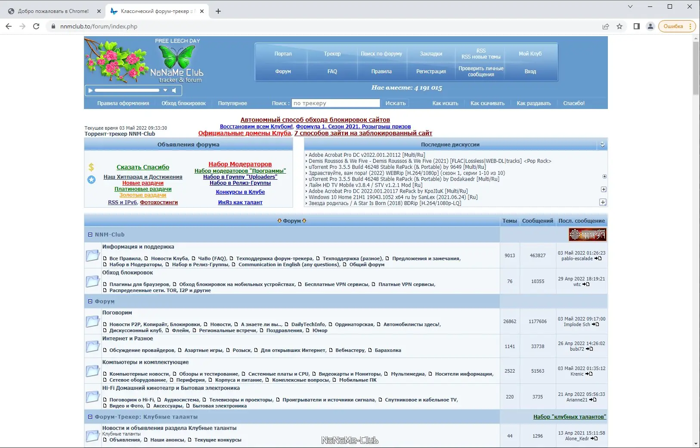Click the down arrow left of Форум header
Viewport: 700px width, 448px height.
[279, 221]
